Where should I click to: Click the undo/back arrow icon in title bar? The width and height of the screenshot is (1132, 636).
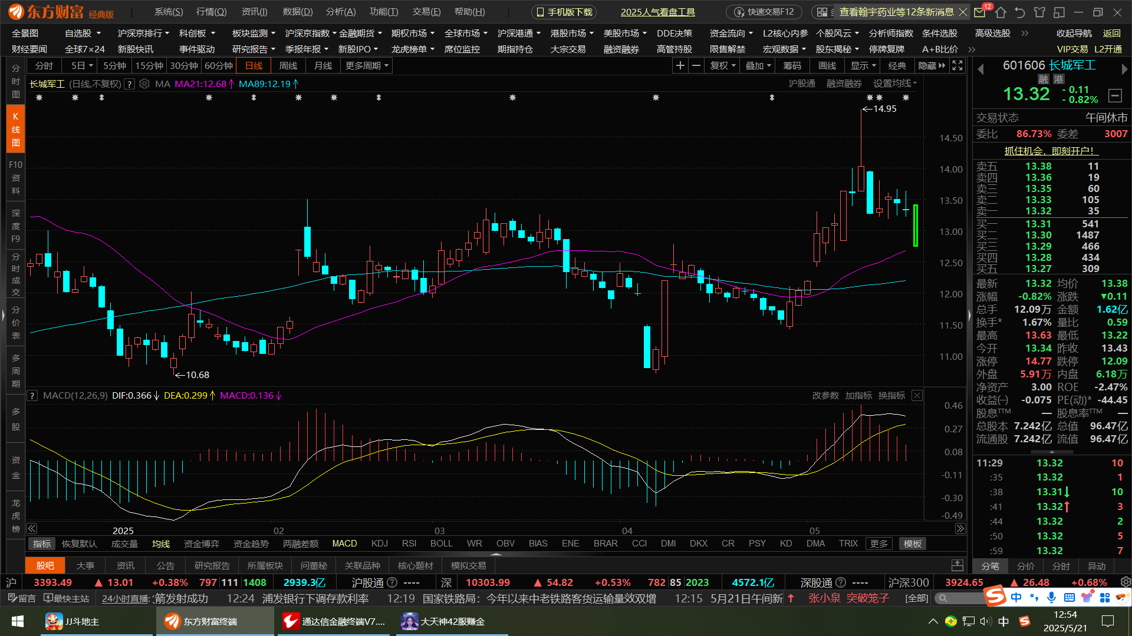pyautogui.click(x=1020, y=12)
